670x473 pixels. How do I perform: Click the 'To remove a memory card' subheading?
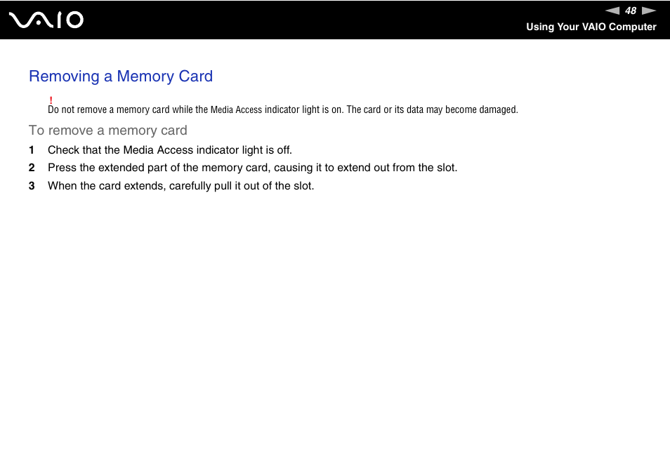click(x=107, y=131)
